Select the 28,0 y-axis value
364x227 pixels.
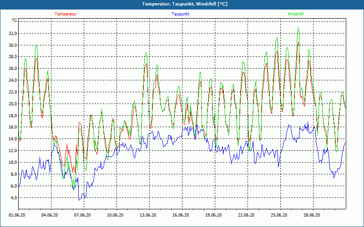pos(13,57)
